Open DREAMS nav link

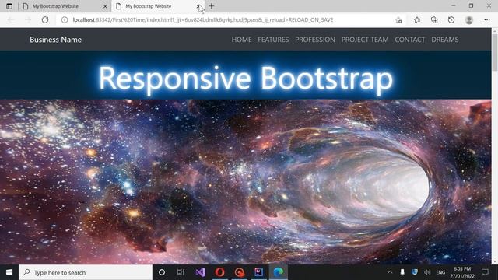(444, 40)
